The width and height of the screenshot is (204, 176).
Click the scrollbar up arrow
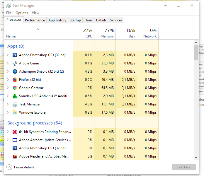tap(196, 42)
